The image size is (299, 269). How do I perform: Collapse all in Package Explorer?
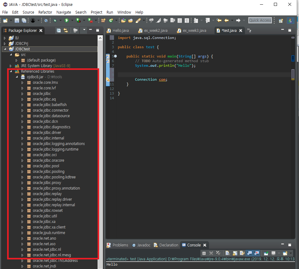(59, 30)
